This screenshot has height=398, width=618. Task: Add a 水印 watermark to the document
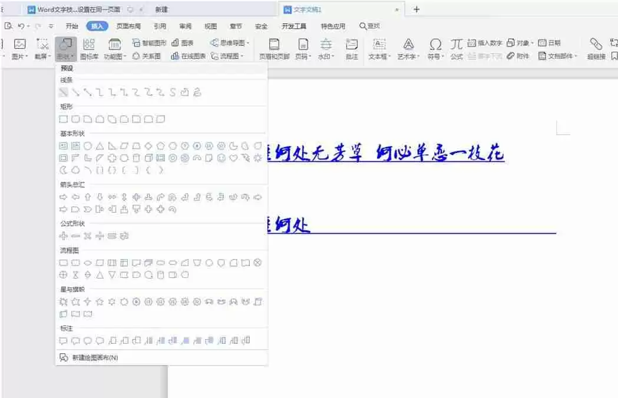(325, 47)
